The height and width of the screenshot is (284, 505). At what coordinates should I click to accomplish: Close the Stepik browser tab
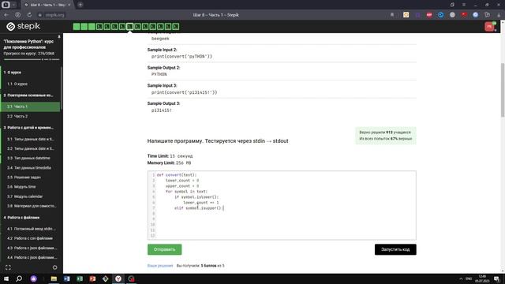pos(69,5)
